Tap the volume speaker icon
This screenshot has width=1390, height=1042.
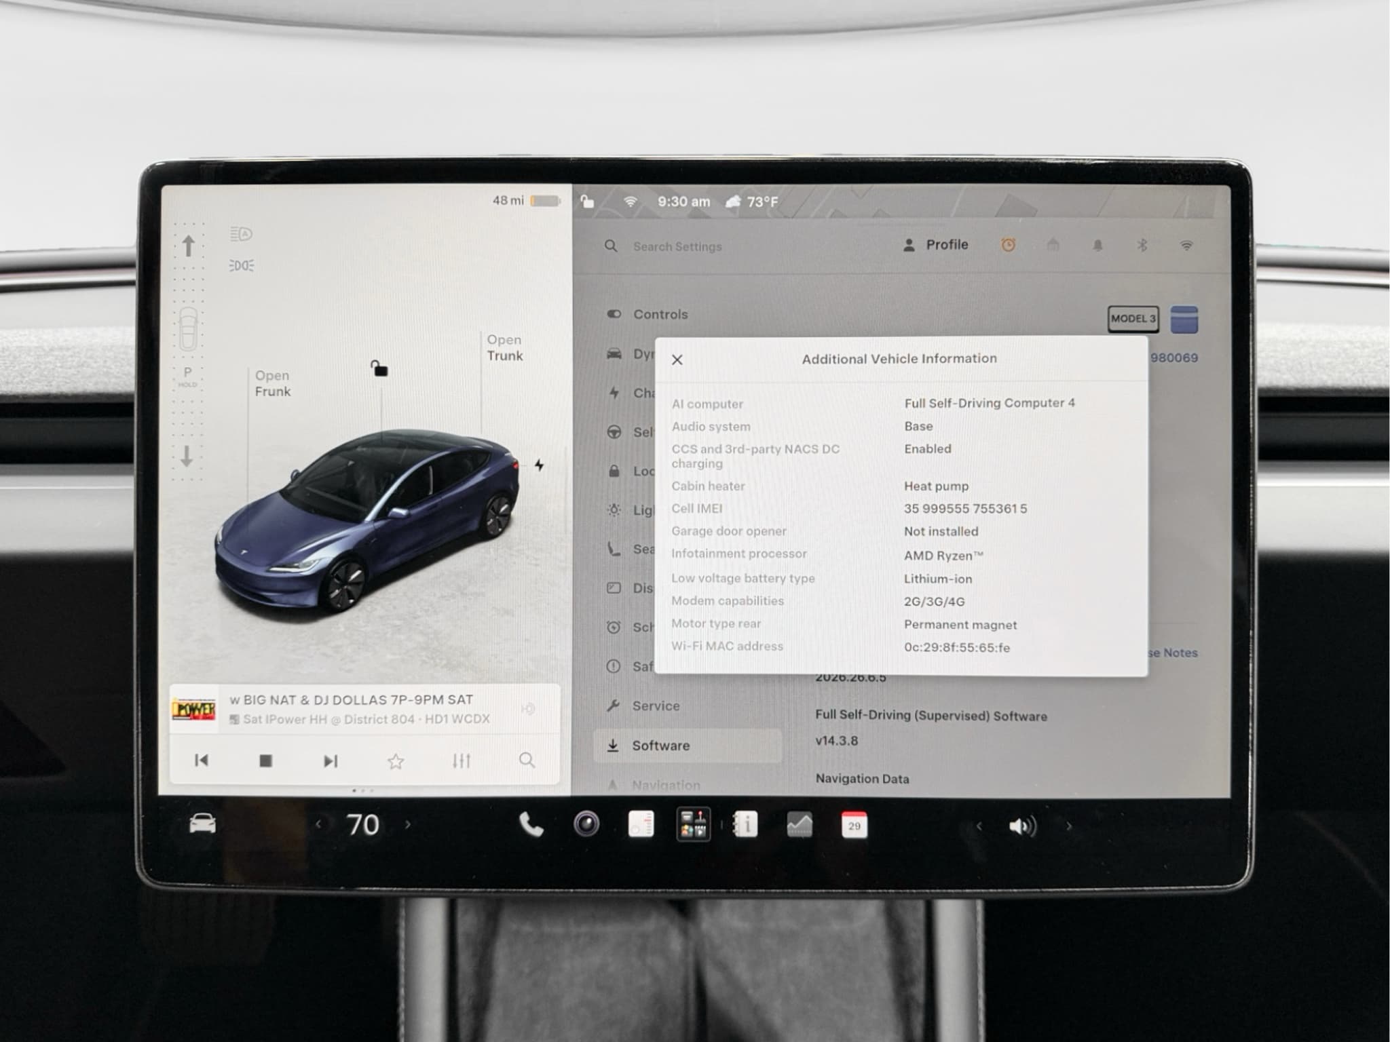[x=1023, y=826]
